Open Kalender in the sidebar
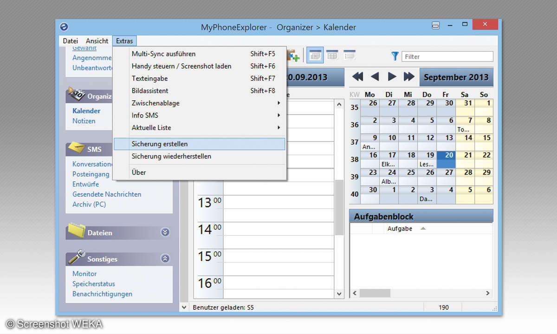Image resolution: width=557 pixels, height=334 pixels. [86, 111]
